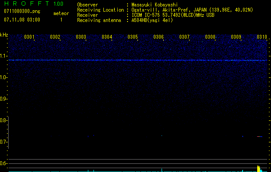Click the 0309 time marker
The image size is (271, 172).
236,37
